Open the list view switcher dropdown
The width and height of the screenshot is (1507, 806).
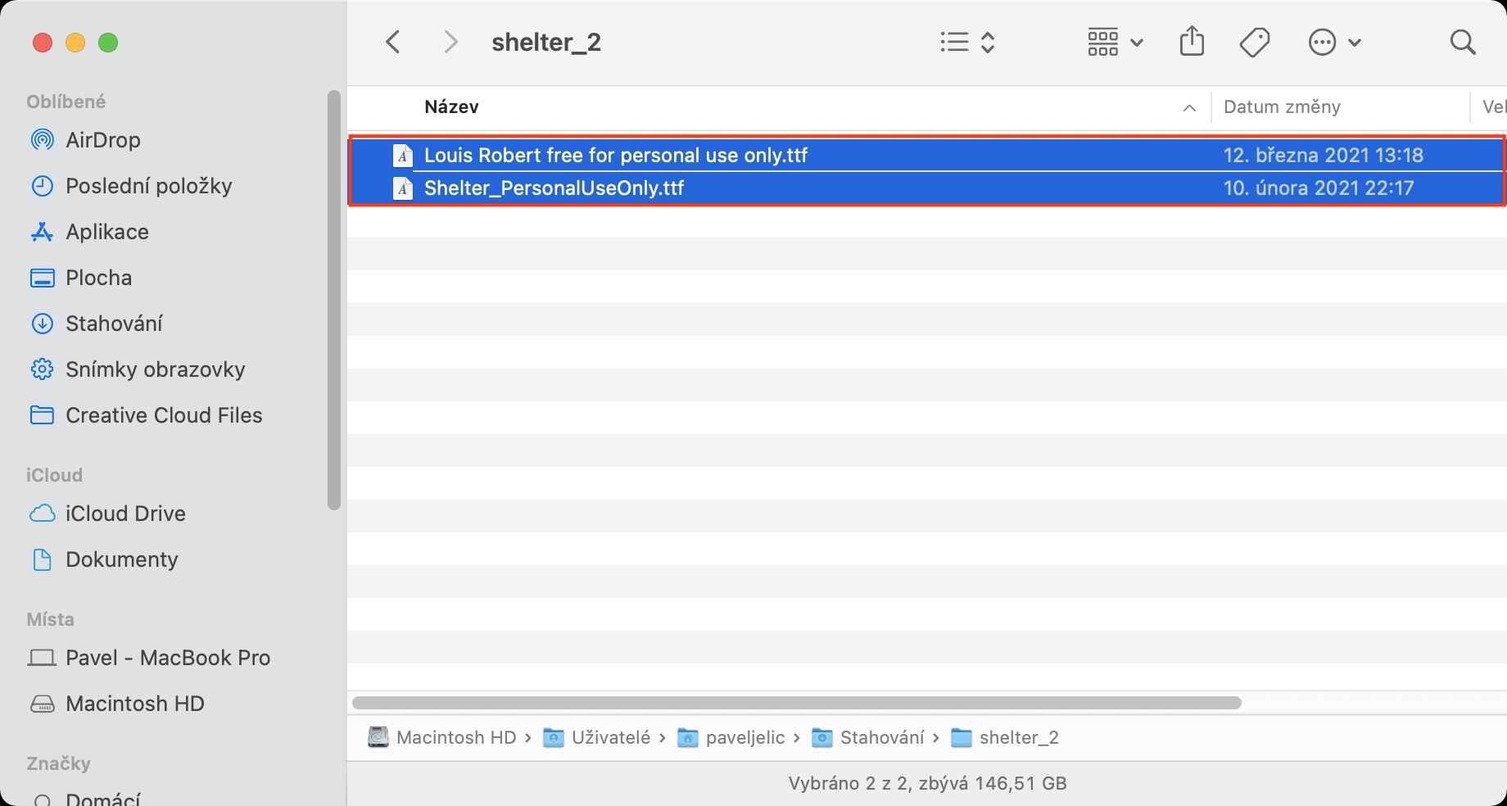coord(967,42)
